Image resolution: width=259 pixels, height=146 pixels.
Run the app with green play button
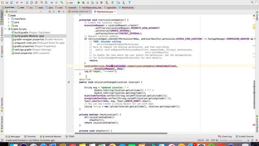coord(79,2)
